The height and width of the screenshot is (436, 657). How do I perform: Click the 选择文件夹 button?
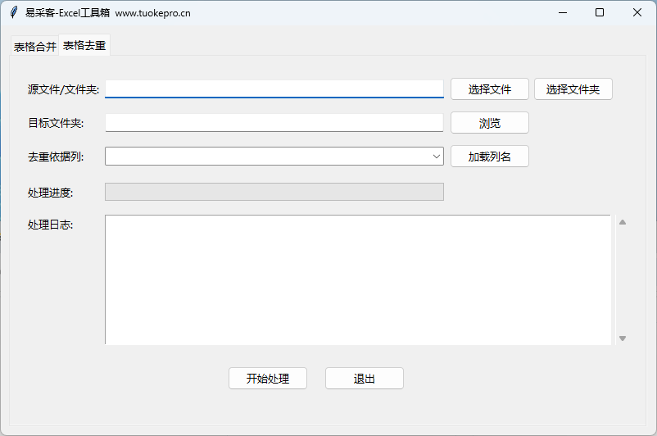pyautogui.click(x=573, y=89)
